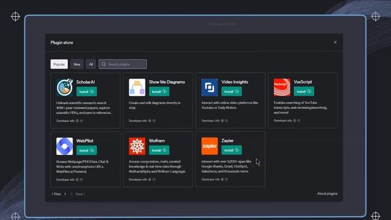Open VoxScript developer email icon
Viewport: 391px width, 220px height.
[299, 120]
